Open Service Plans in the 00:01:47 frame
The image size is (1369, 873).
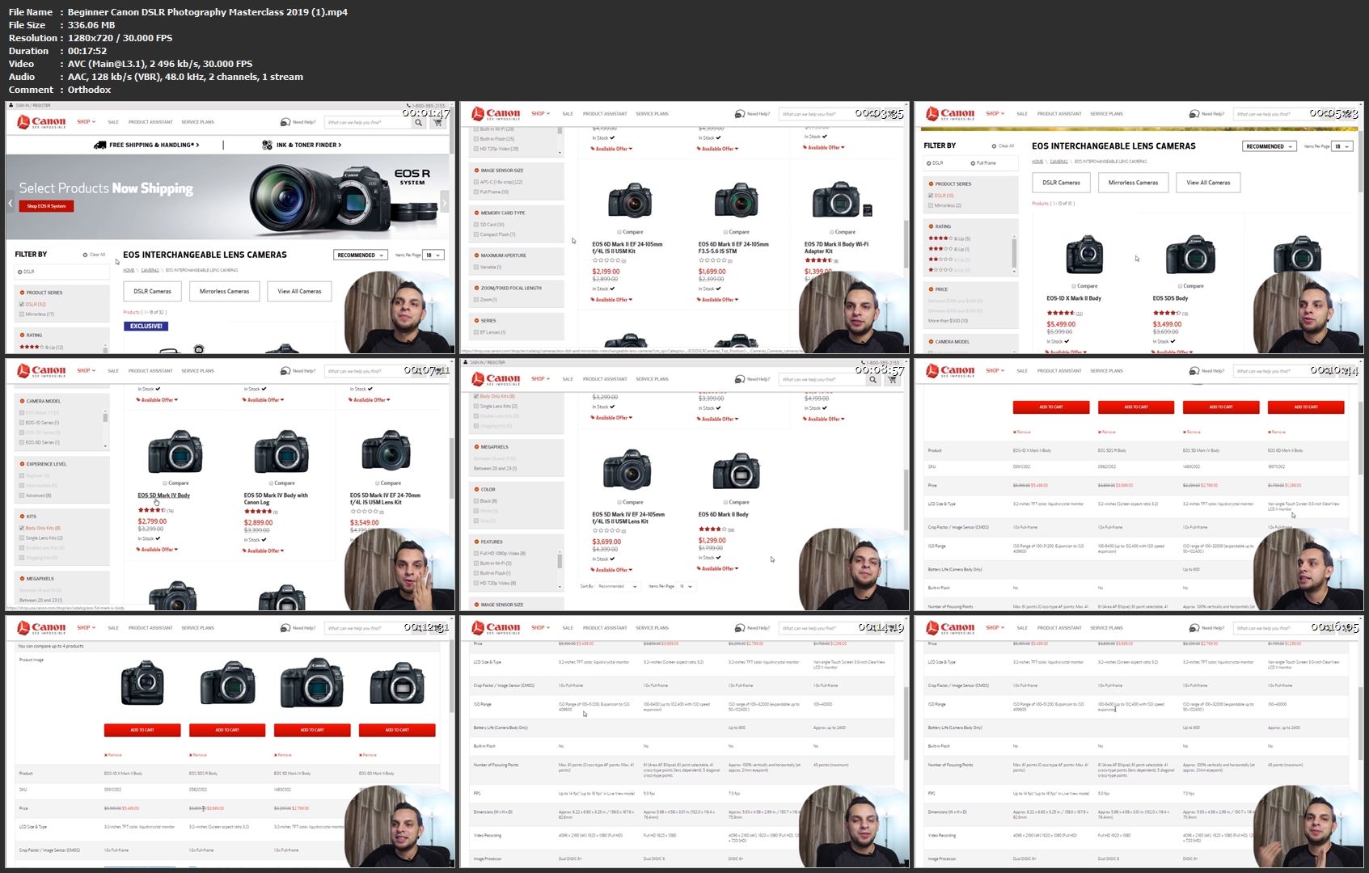click(197, 122)
